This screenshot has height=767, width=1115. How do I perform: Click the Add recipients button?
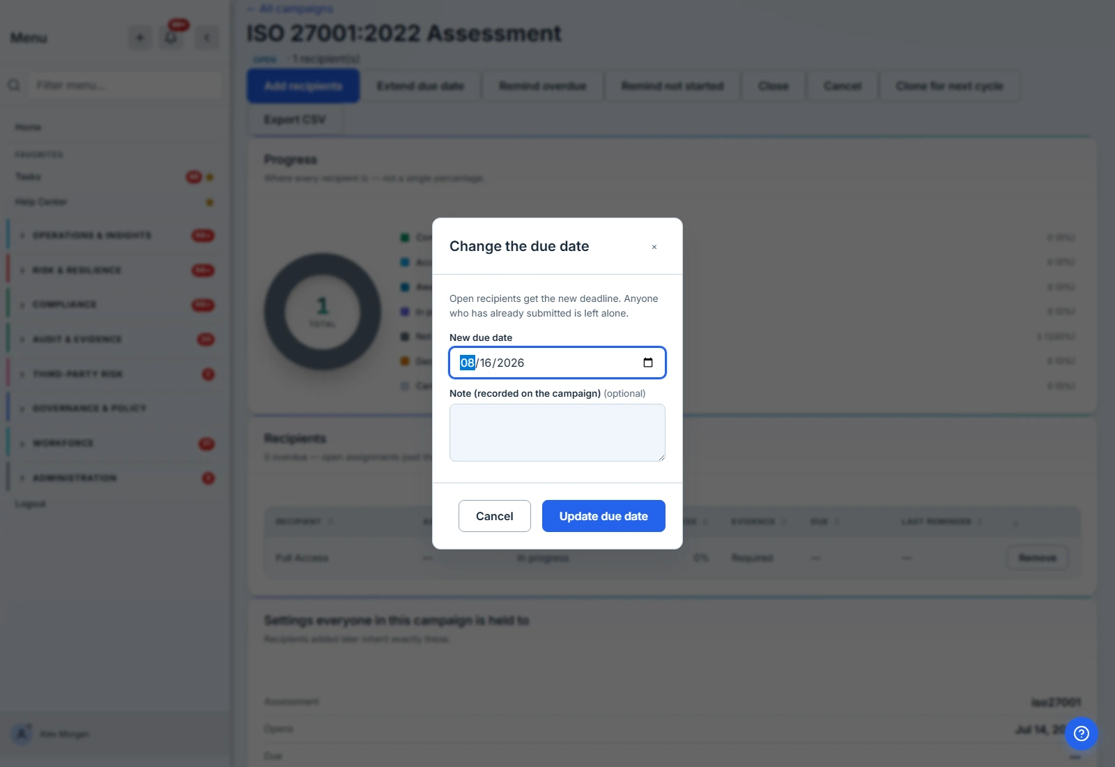[303, 86]
